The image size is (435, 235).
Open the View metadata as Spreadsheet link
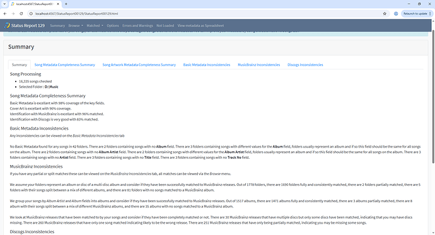[x=200, y=25]
